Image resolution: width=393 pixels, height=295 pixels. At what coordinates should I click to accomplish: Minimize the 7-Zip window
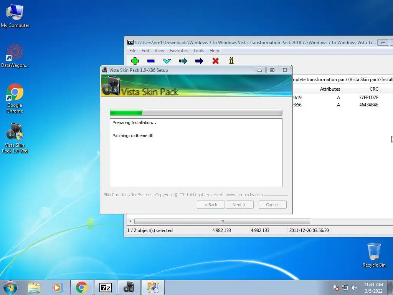point(383,43)
